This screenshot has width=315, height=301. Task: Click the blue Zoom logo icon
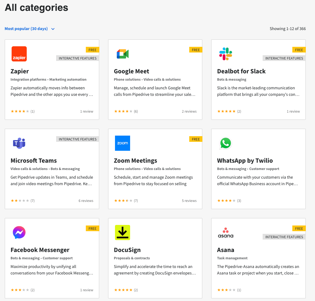(x=123, y=143)
